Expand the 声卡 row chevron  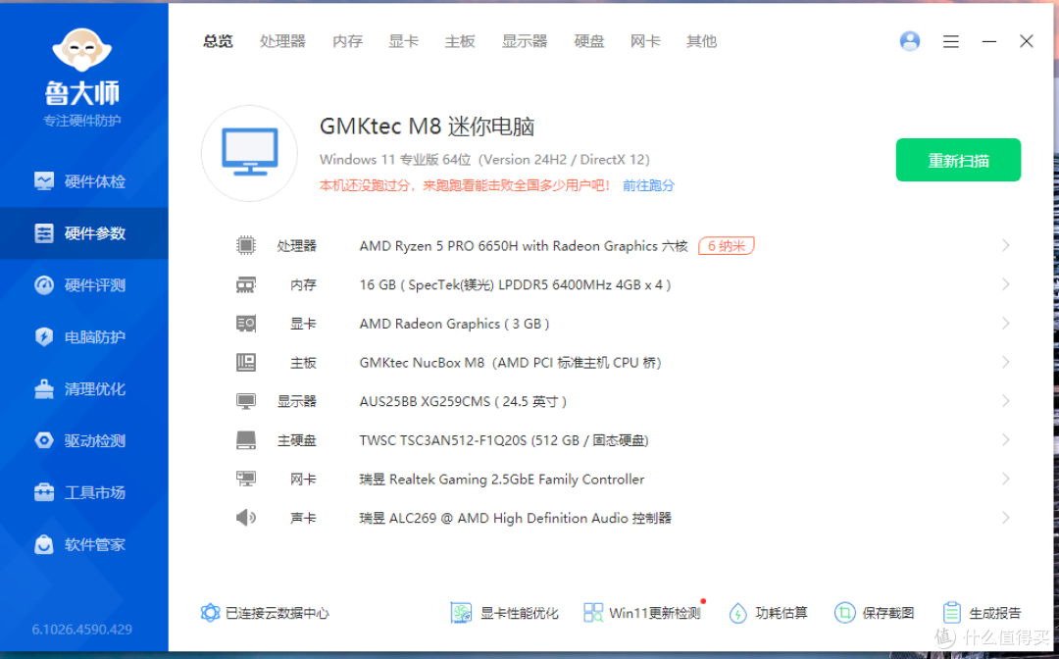[1006, 518]
